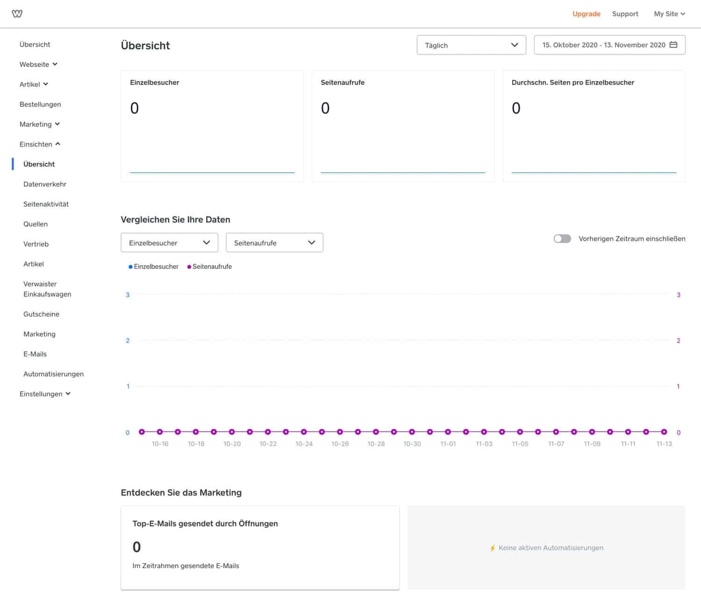Viewport: 701px width, 605px height.
Task: Collapse the Einsichten section
Action: [x=40, y=144]
